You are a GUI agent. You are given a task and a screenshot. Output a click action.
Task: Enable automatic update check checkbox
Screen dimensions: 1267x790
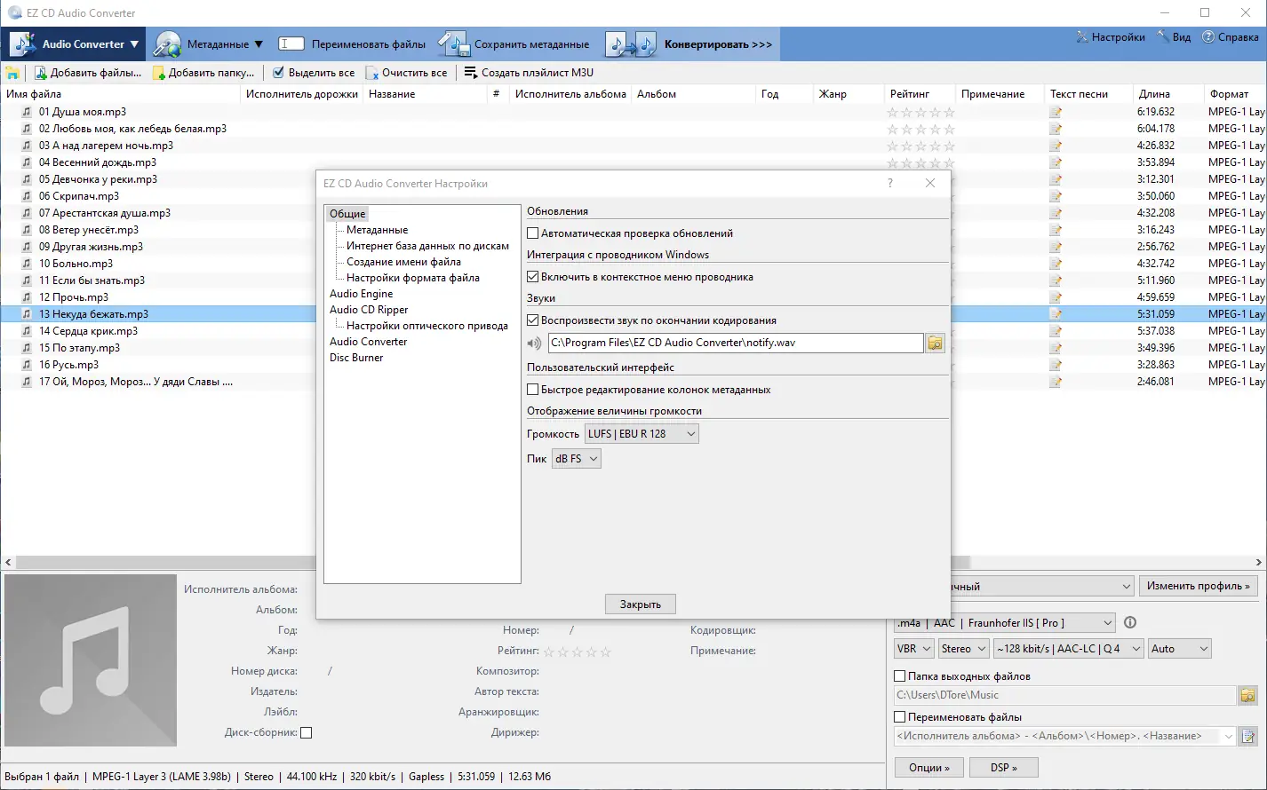pyautogui.click(x=533, y=233)
